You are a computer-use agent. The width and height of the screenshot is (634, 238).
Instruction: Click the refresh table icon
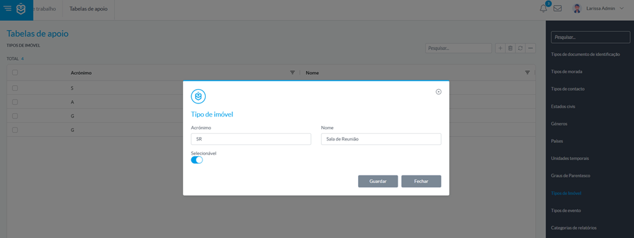click(520, 48)
